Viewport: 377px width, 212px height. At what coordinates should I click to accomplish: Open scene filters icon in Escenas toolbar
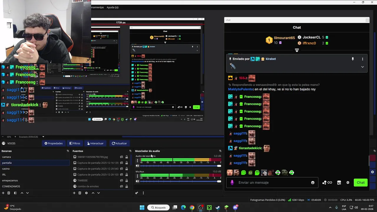(15, 193)
